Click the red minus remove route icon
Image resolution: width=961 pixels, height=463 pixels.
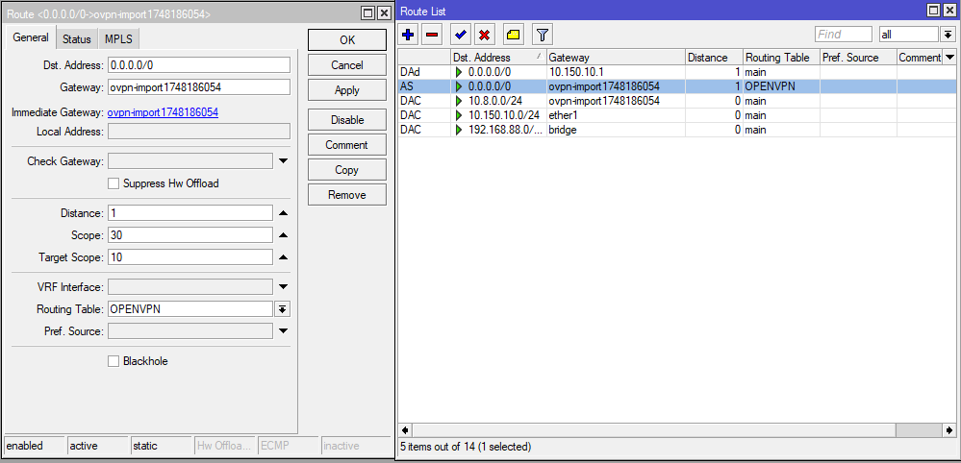pos(432,35)
